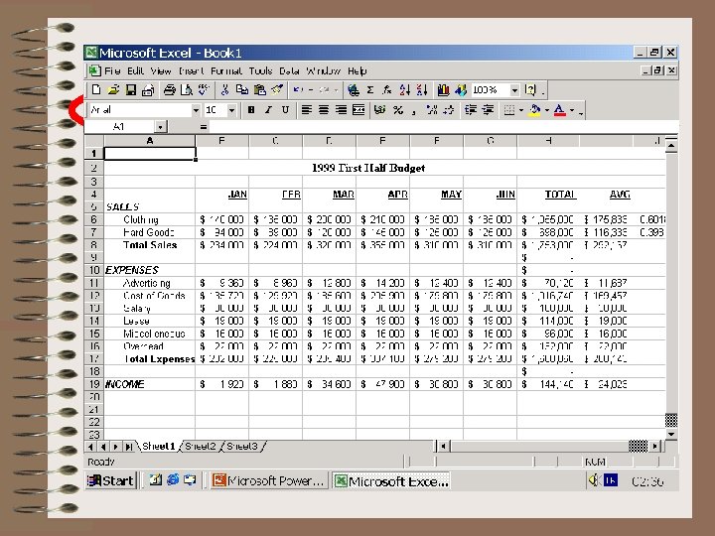Select the Format Painter brush
The height and width of the screenshot is (536, 715).
click(277, 89)
